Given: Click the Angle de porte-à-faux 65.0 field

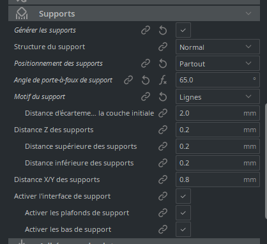Looking at the screenshot, I should pyautogui.click(x=218, y=80).
